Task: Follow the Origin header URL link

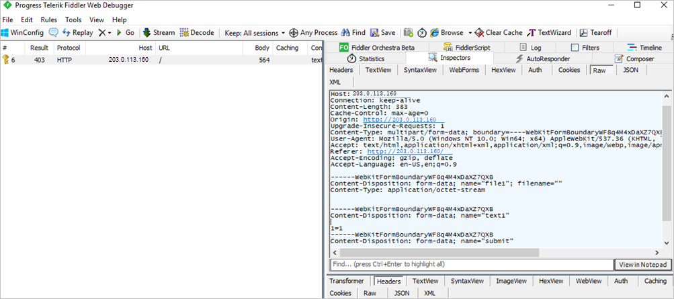Action: tap(400, 120)
